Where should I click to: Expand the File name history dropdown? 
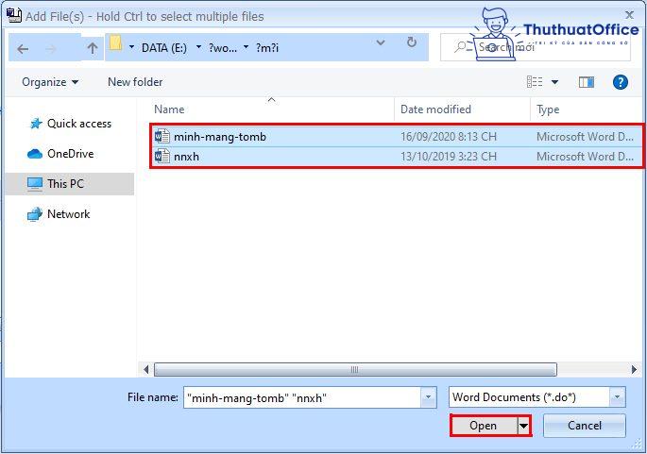428,397
